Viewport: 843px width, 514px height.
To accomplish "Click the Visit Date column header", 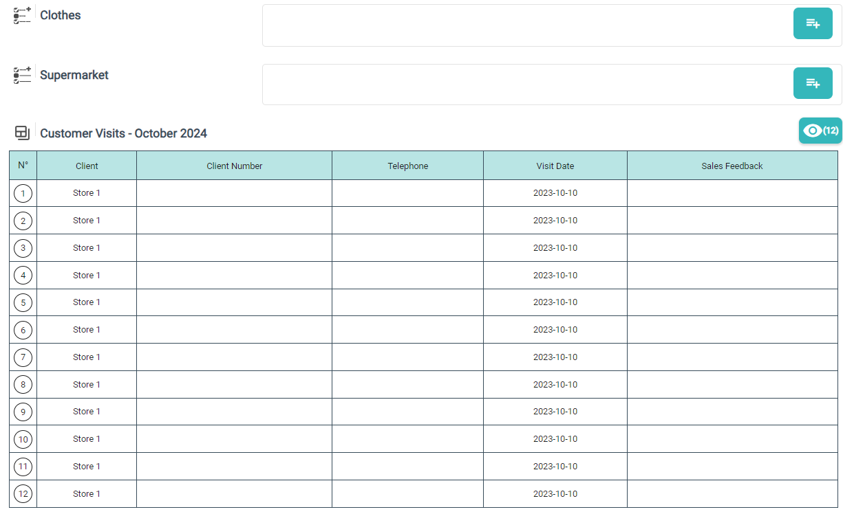I will pyautogui.click(x=555, y=166).
